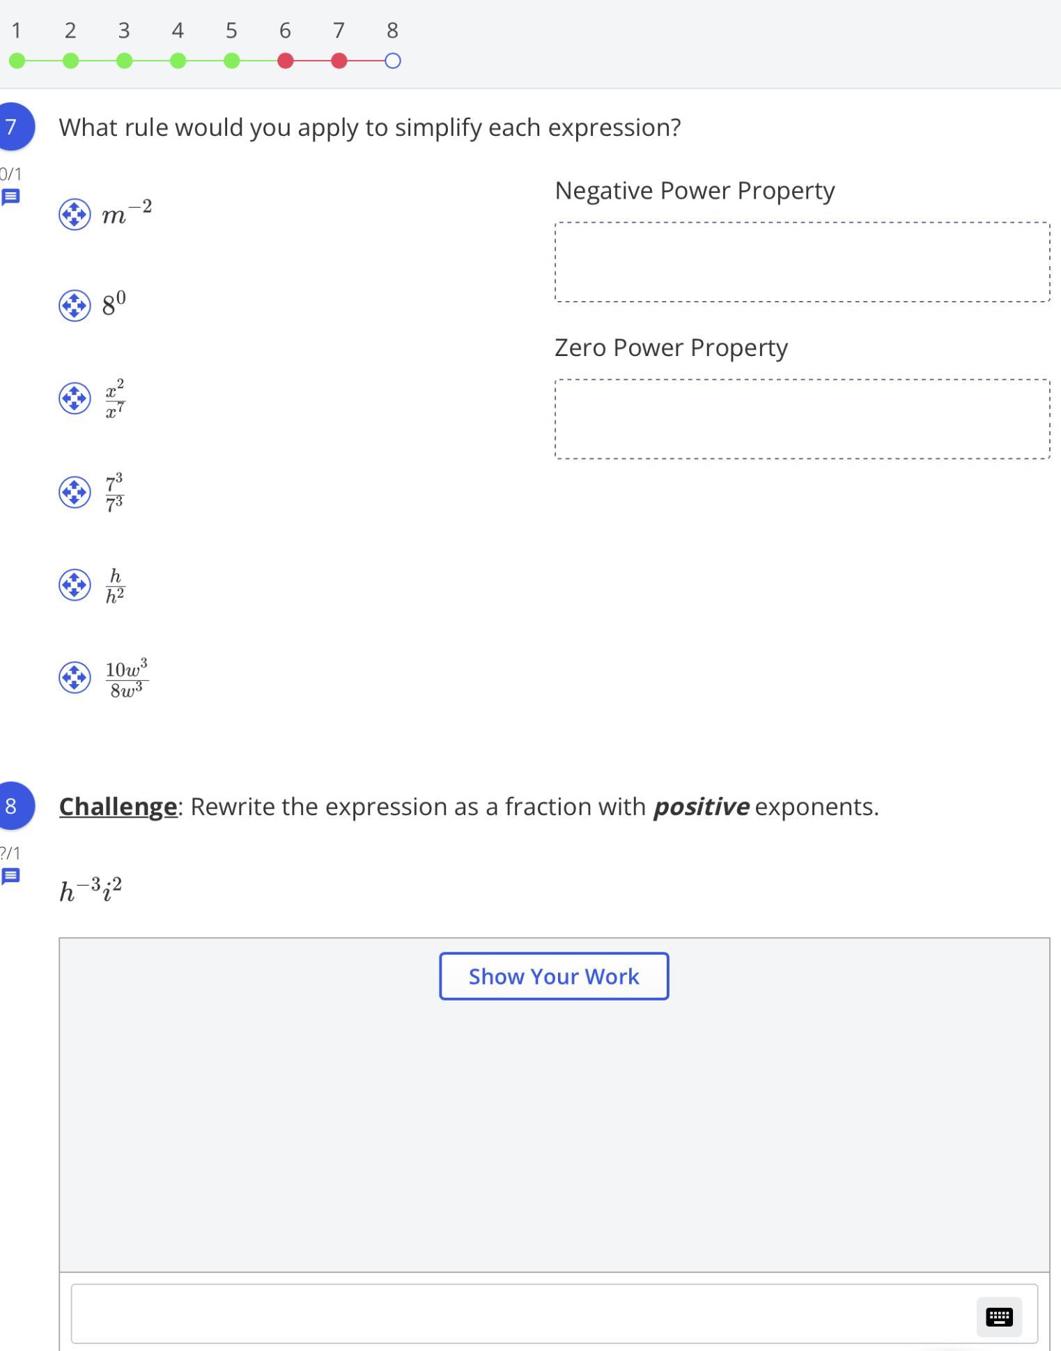Image resolution: width=1061 pixels, height=1351 pixels.
Task: Open the math keyboard button
Action: pos(999,1317)
